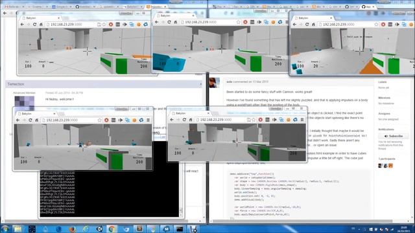
Task: Go home in top-right Babylon window
Action: (x=313, y=25)
